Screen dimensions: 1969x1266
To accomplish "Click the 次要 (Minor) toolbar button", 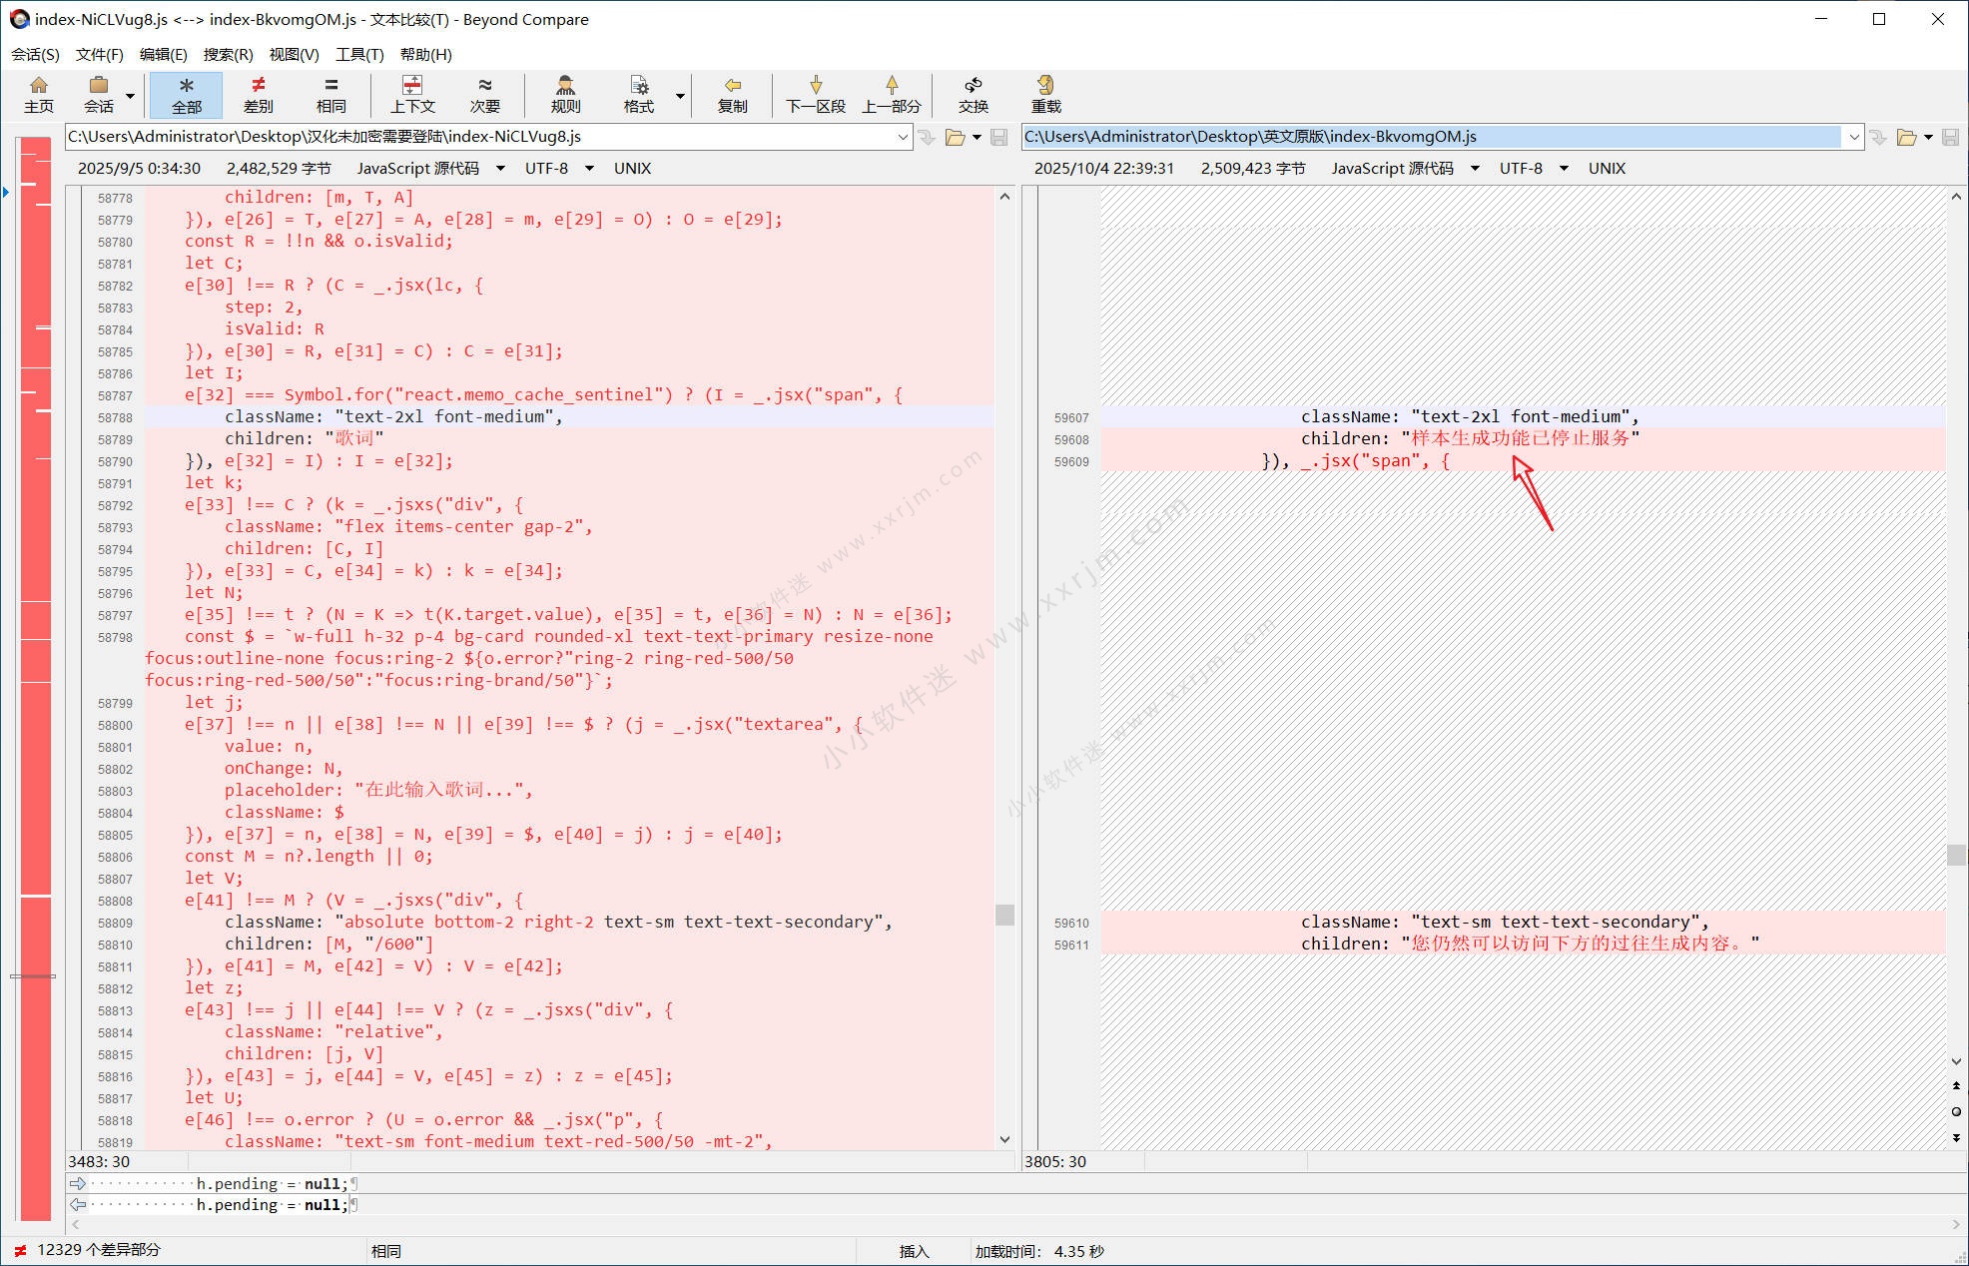I will point(484,94).
